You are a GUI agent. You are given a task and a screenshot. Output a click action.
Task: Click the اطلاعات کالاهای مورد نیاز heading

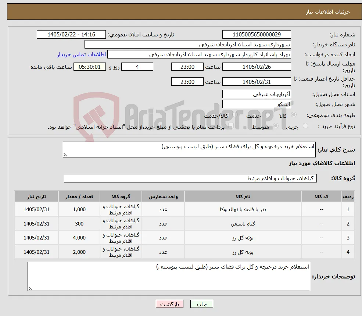(322, 163)
